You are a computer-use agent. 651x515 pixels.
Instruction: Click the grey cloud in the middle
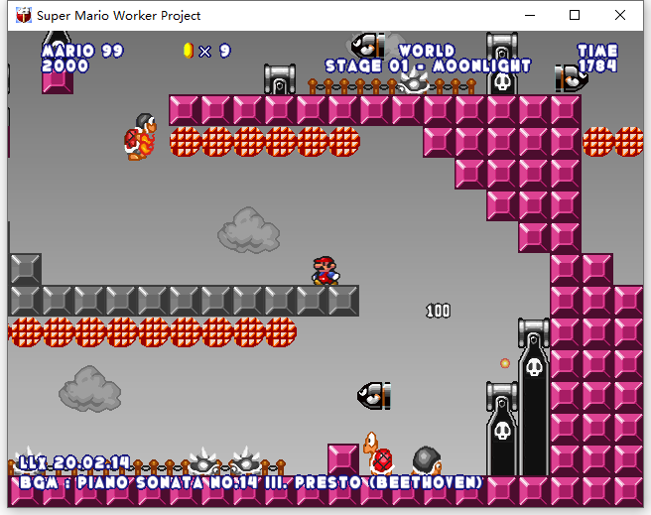coord(249,230)
